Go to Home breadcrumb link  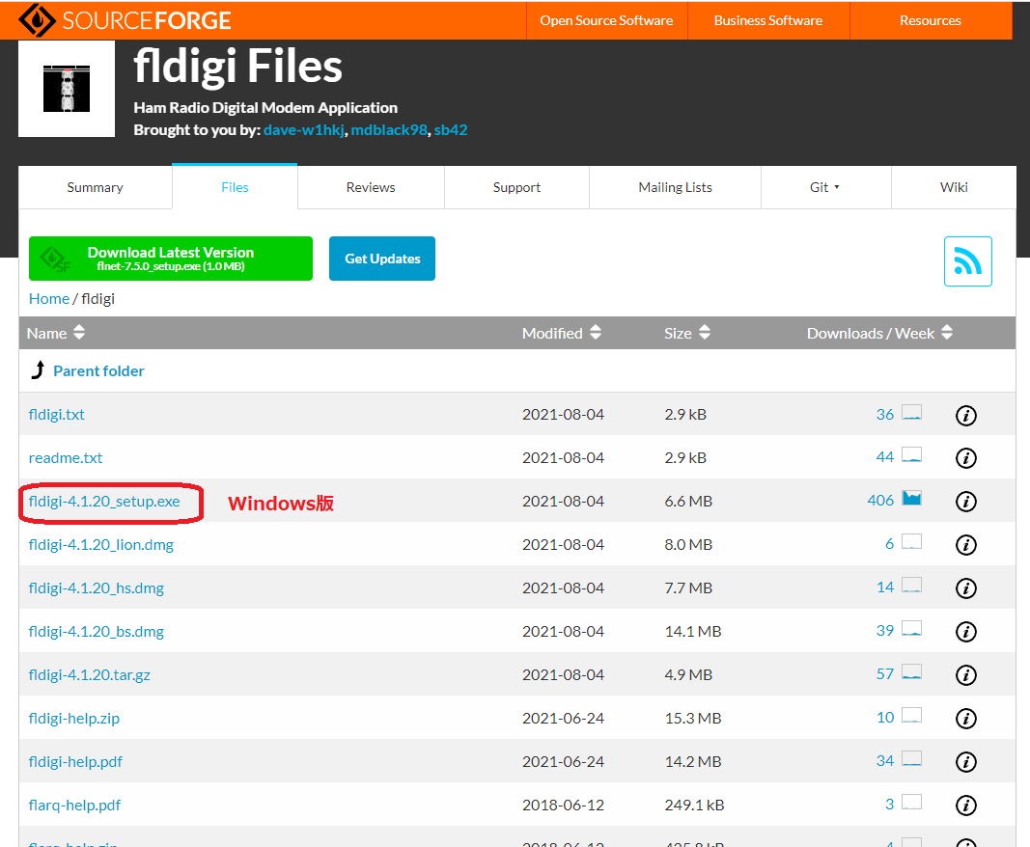point(48,299)
